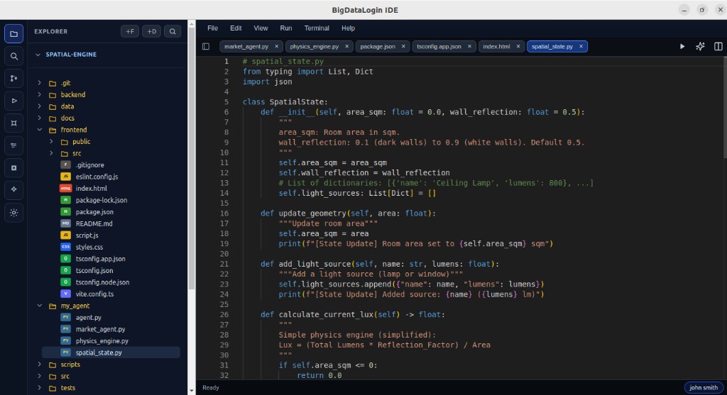This screenshot has height=395, width=727.
Task: Open vite.config.ts in explorer
Action: coord(94,294)
